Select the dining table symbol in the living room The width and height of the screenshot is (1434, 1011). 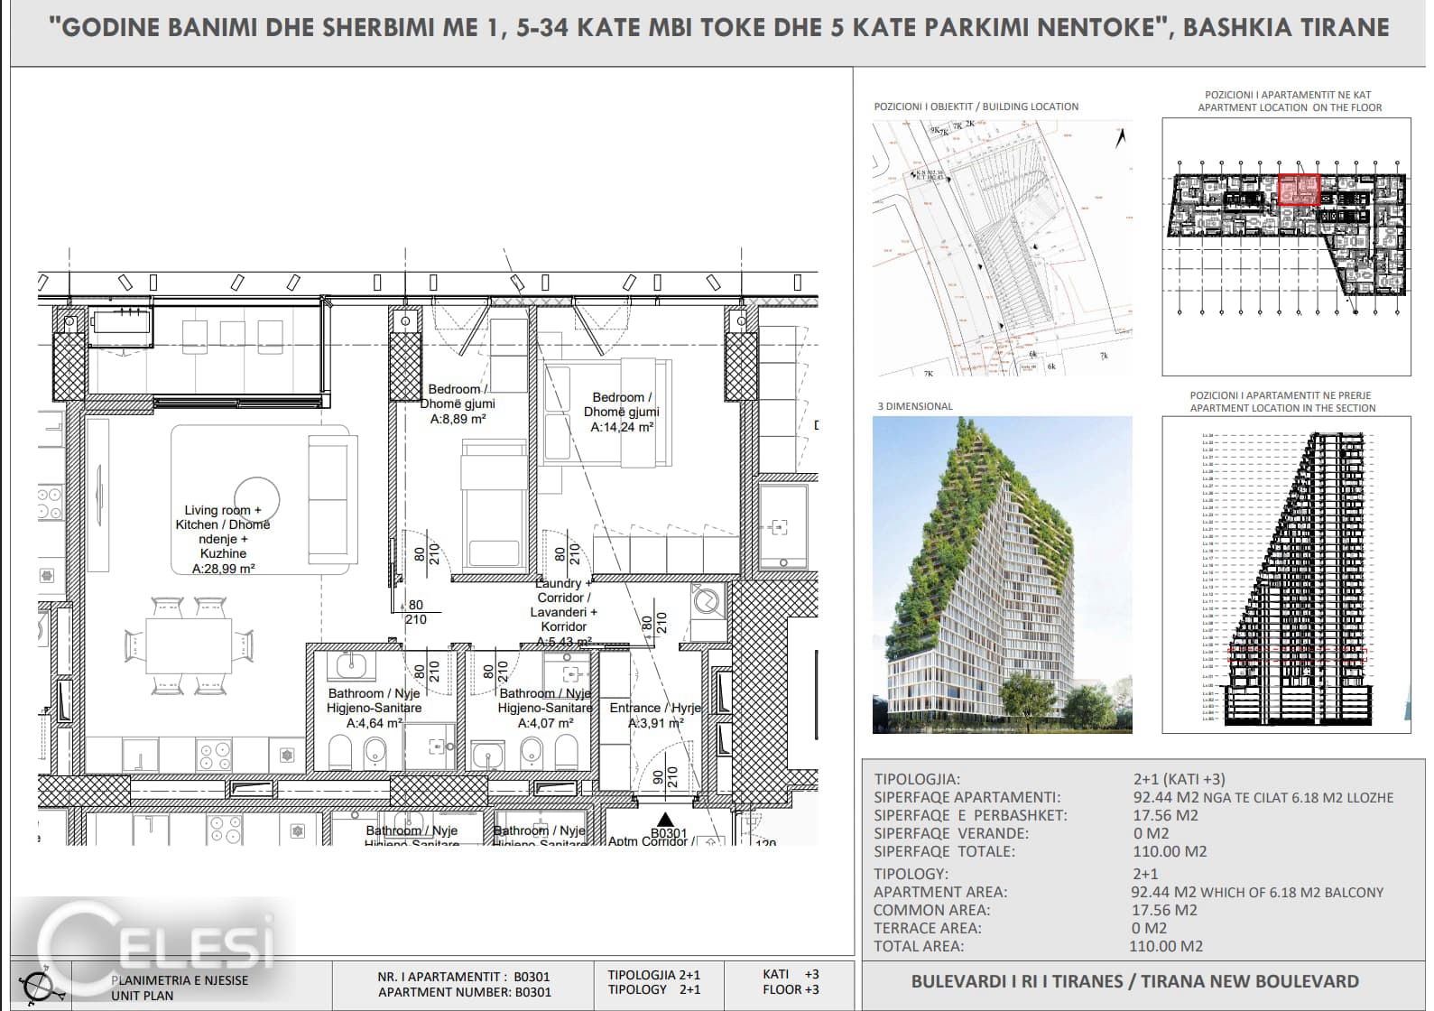pos(189,645)
